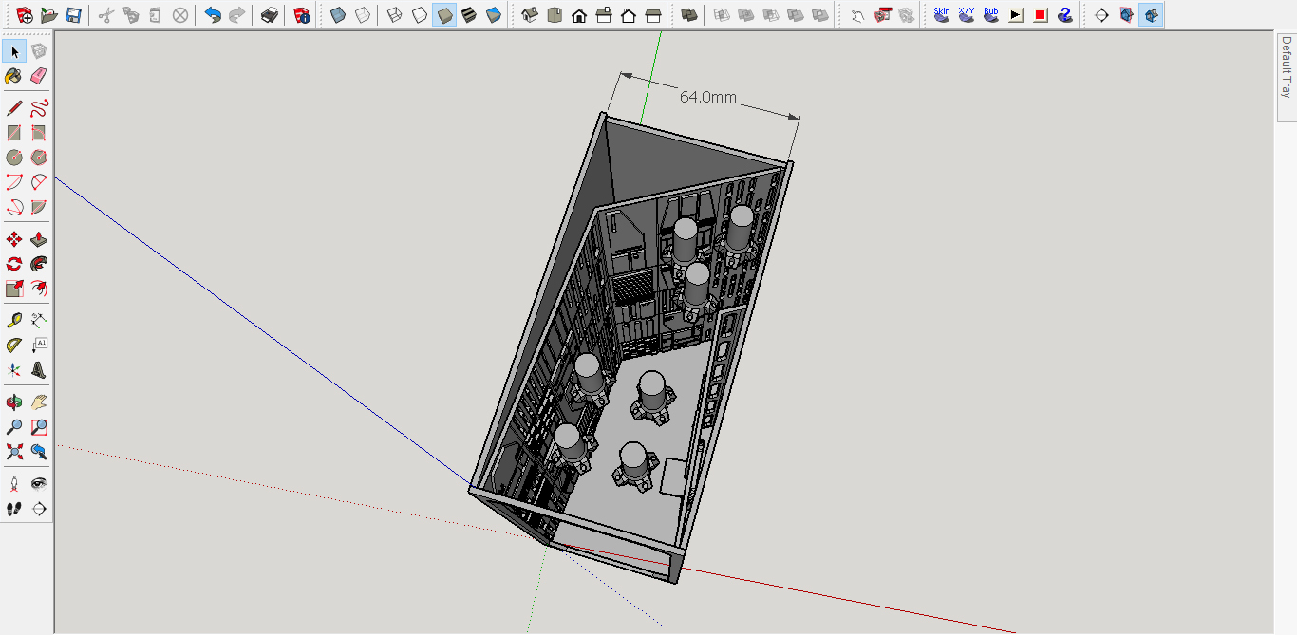Select the Follow Me tool
The image size is (1297, 635).
39,264
